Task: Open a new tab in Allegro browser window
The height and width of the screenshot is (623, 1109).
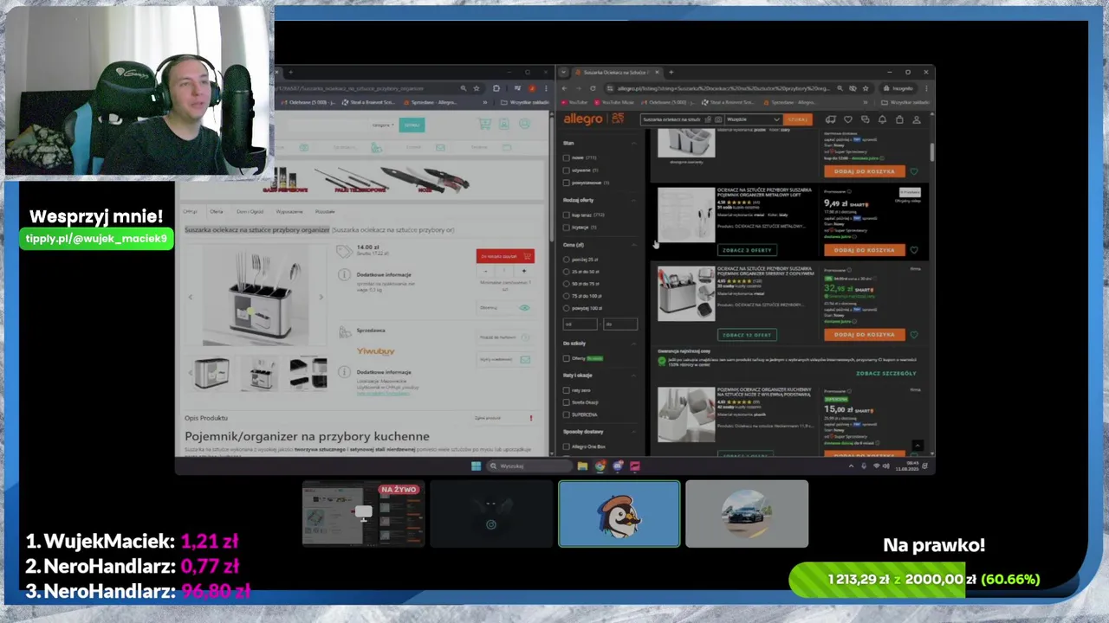Action: pyautogui.click(x=671, y=73)
